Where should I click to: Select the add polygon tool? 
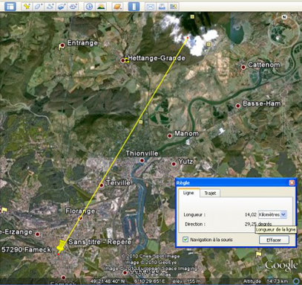[39, 7]
